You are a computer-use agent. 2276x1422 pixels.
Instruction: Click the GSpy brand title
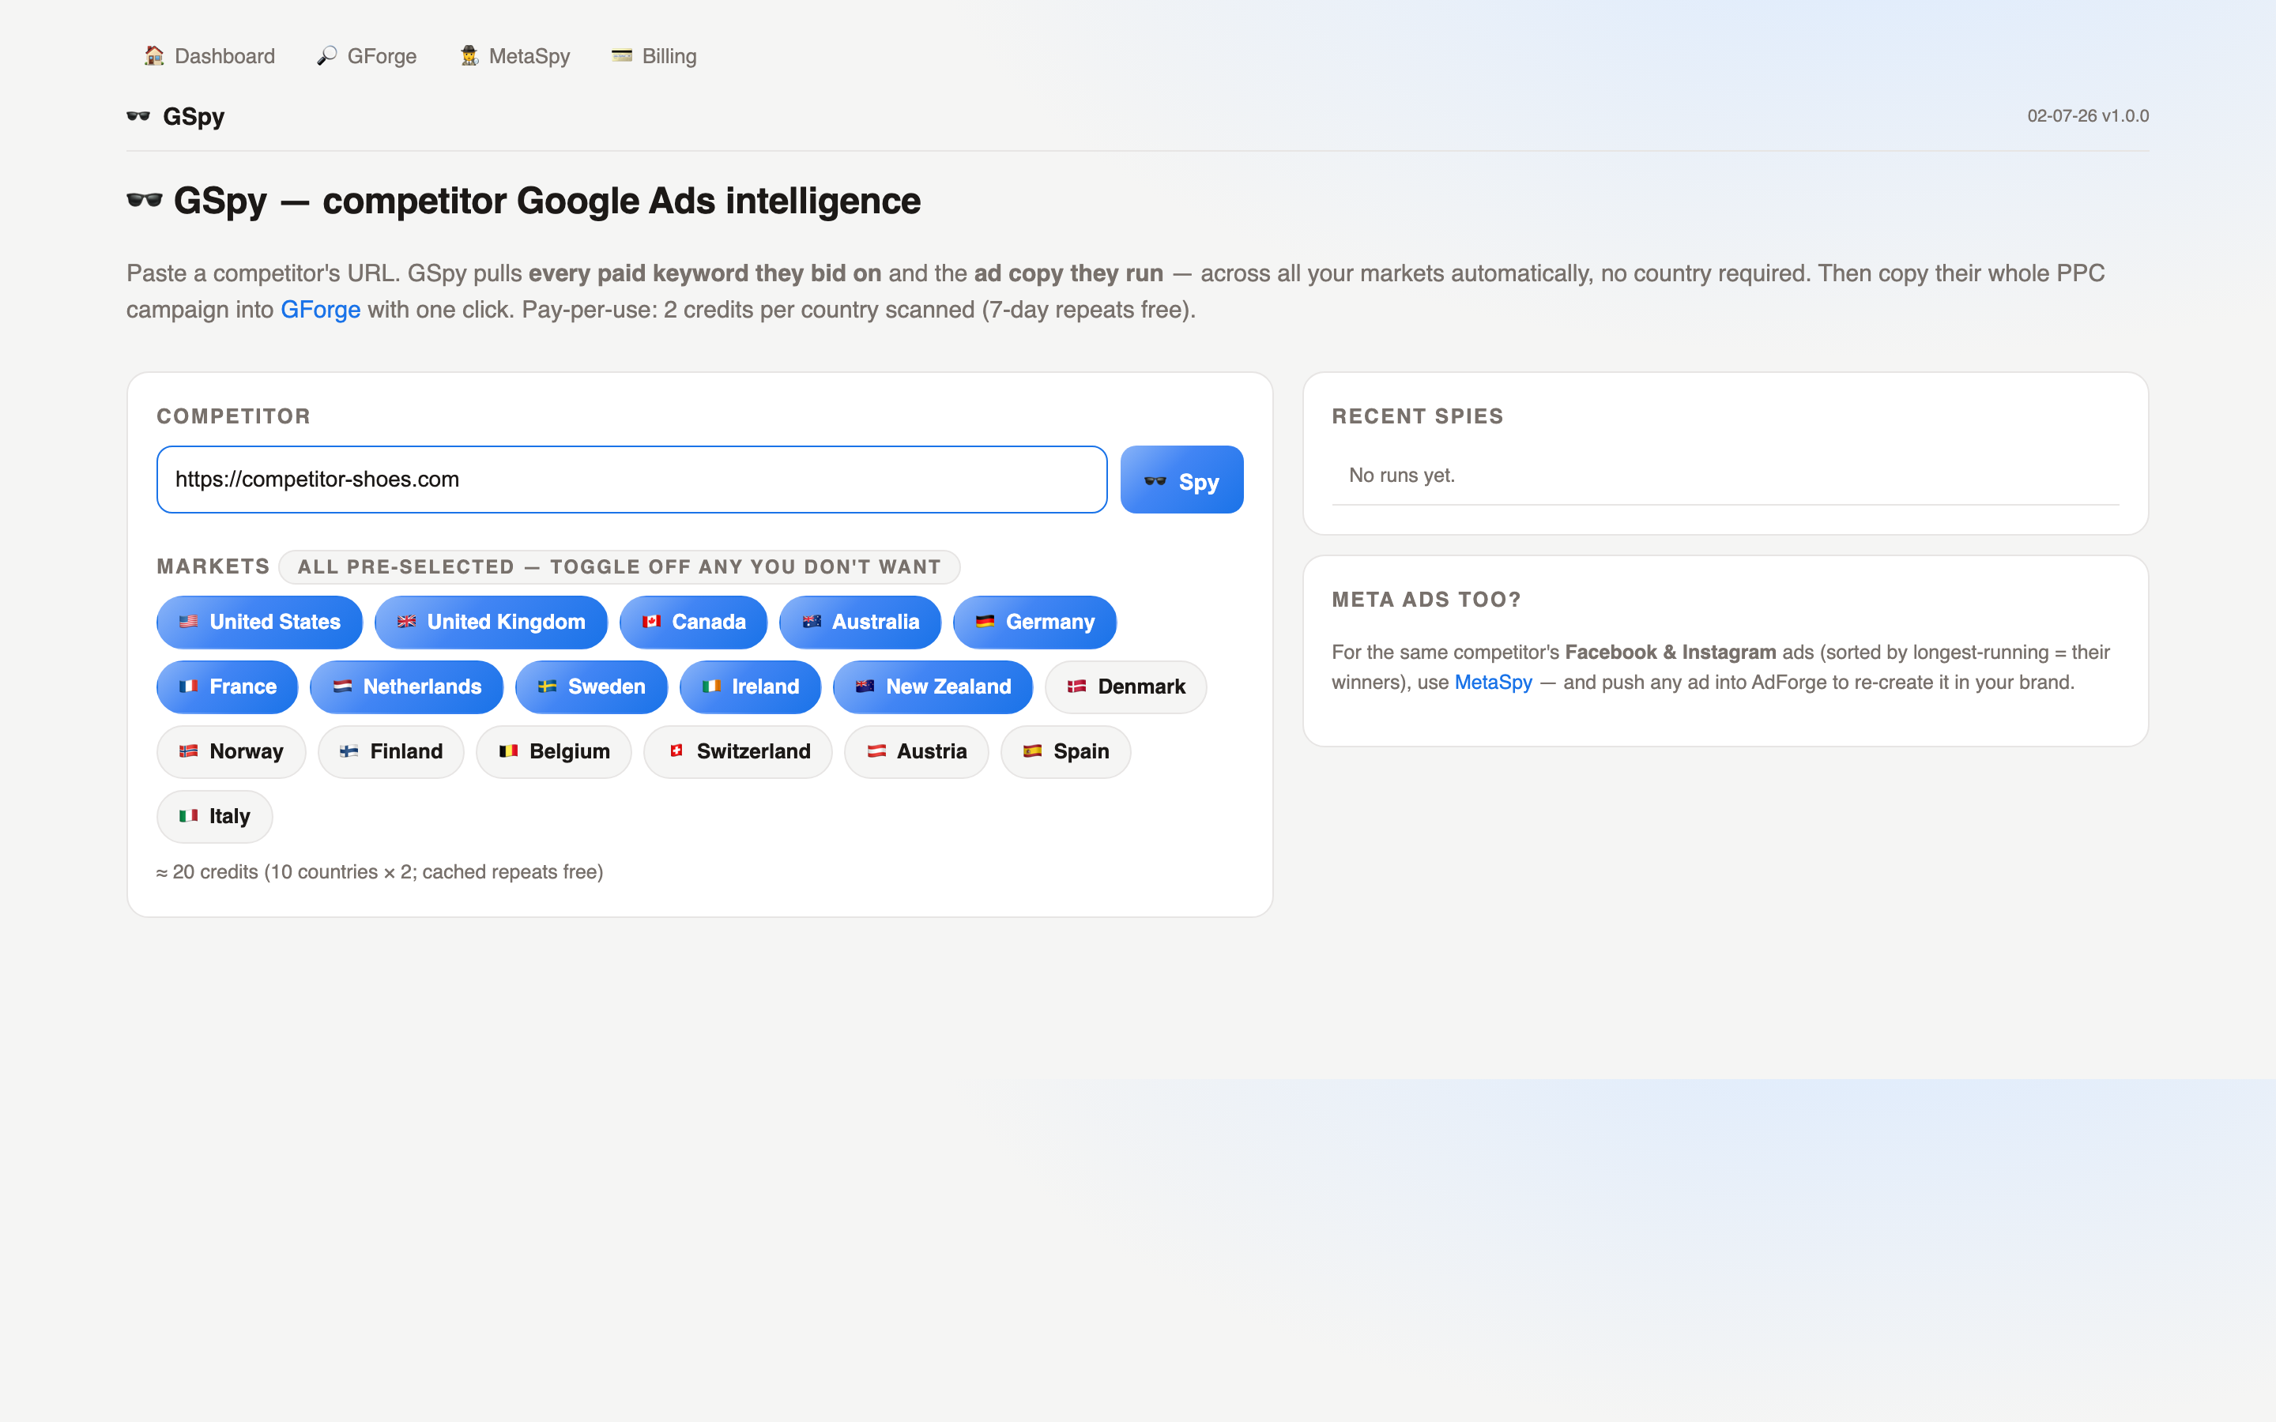[194, 117]
